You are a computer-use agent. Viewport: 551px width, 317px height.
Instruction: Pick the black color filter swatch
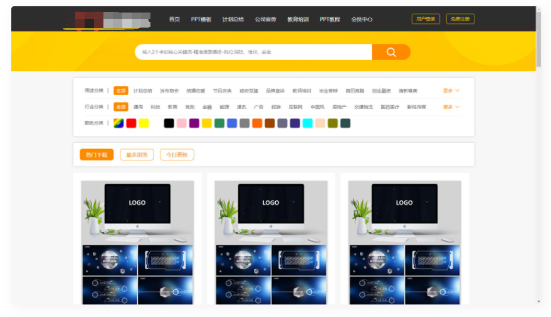click(x=169, y=123)
